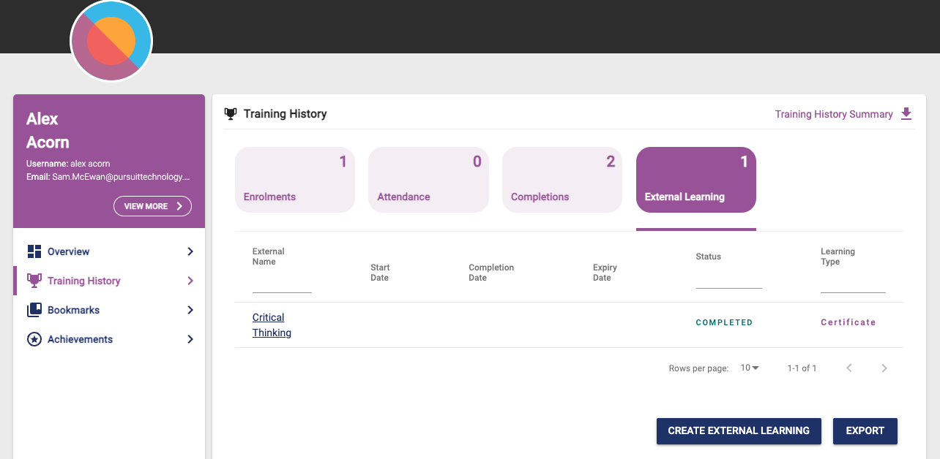Click the EXPORT button
Viewport: 940px width, 459px height.
(865, 430)
